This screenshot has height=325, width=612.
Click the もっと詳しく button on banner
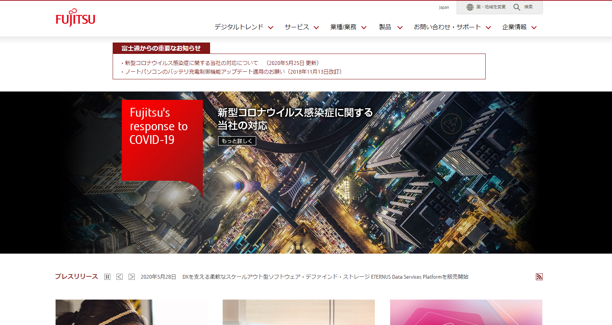(x=237, y=141)
